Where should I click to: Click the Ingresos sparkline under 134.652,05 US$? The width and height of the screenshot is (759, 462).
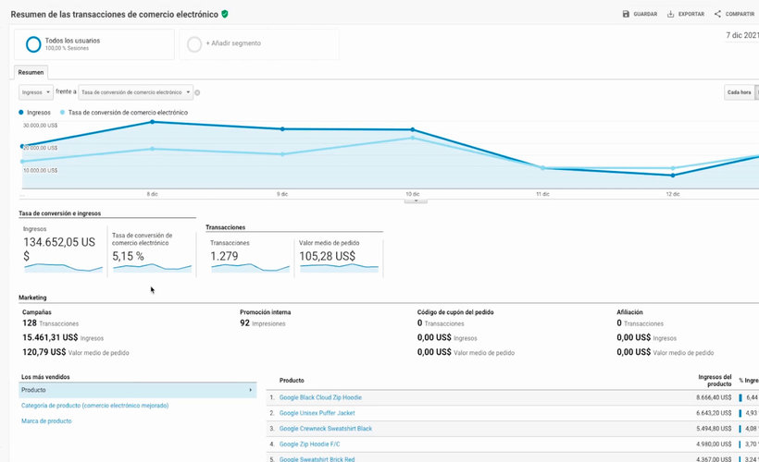64,268
